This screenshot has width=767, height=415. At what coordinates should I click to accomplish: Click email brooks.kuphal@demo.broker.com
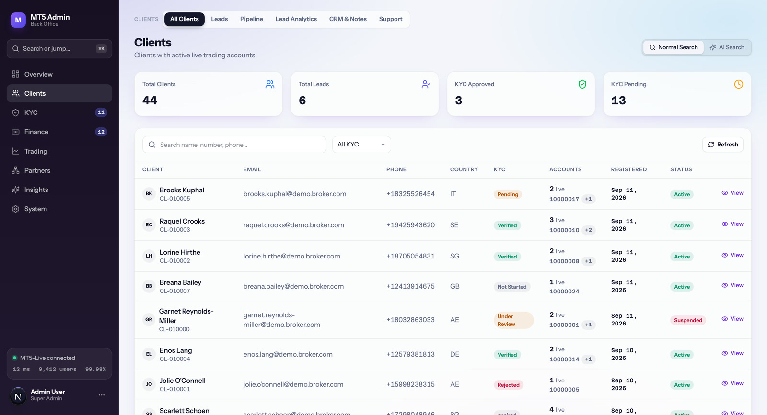click(295, 194)
